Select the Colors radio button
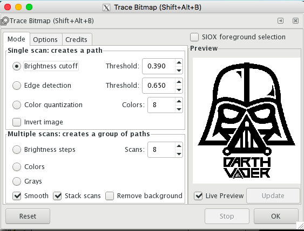Viewport: 304px width, 231px height. point(17,166)
